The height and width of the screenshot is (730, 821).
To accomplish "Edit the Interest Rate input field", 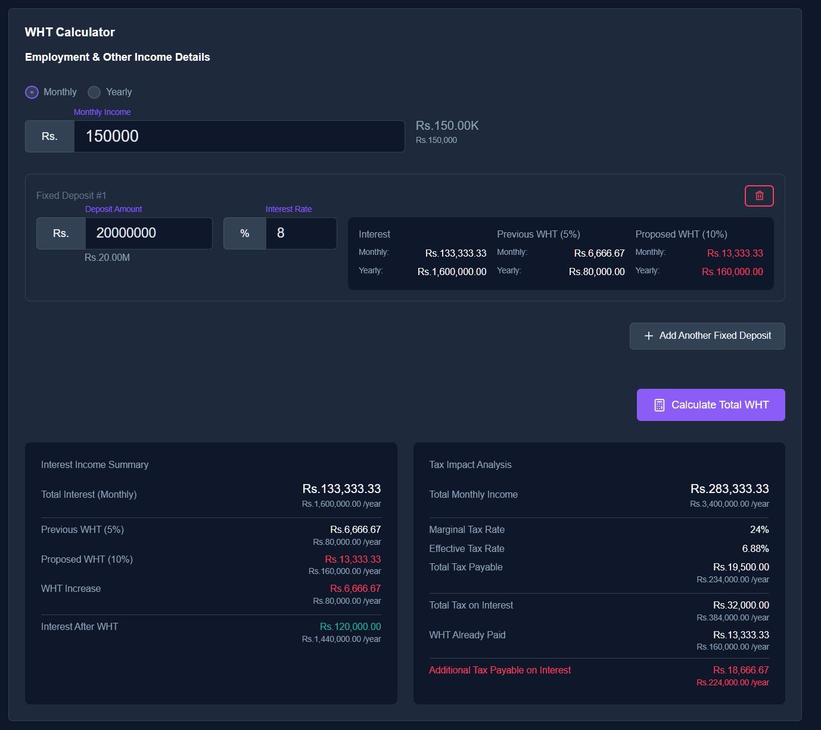I will point(301,233).
